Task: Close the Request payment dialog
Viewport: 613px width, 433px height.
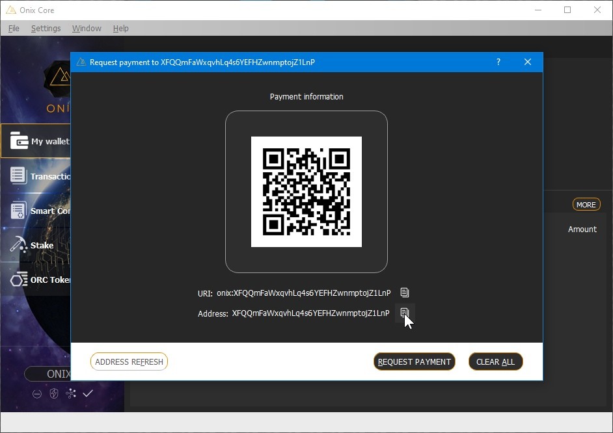Action: coord(528,62)
